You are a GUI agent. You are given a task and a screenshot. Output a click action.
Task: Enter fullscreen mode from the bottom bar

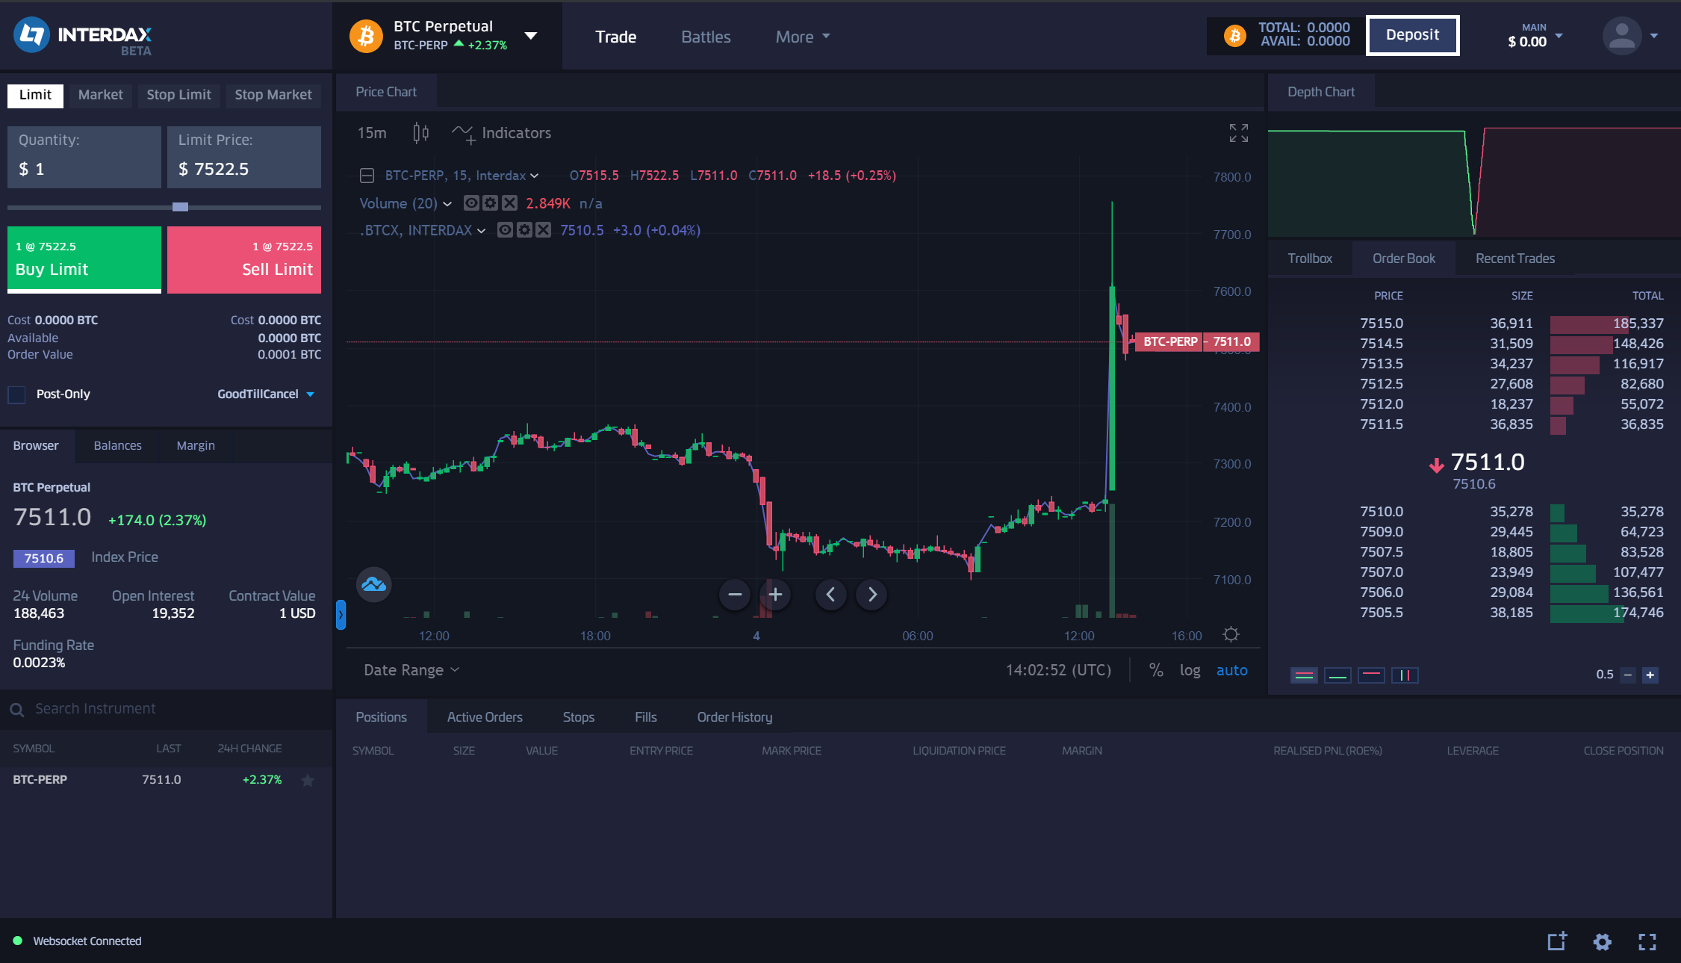1647,942
